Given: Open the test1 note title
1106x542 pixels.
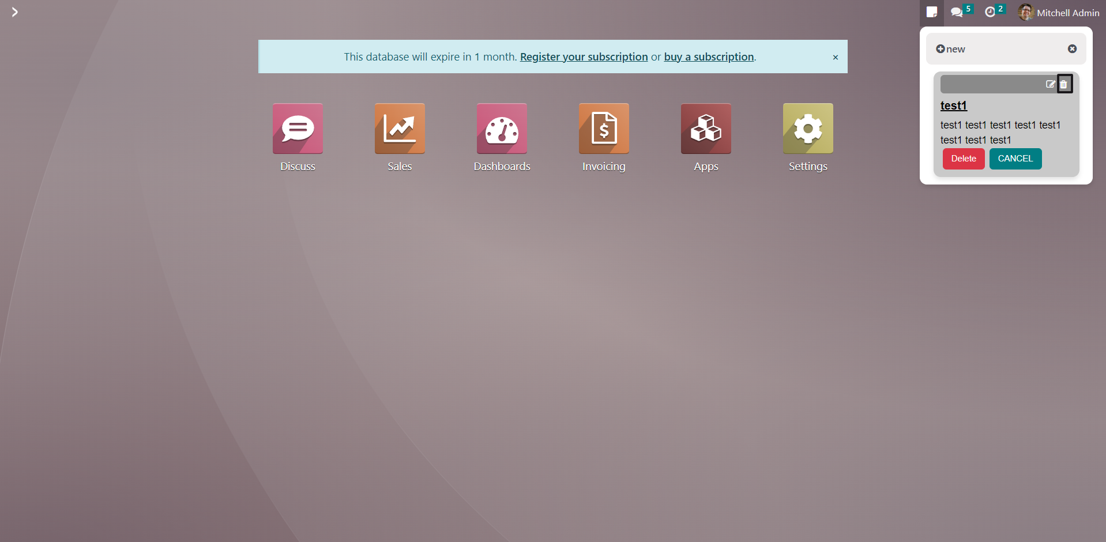Looking at the screenshot, I should tap(954, 106).
